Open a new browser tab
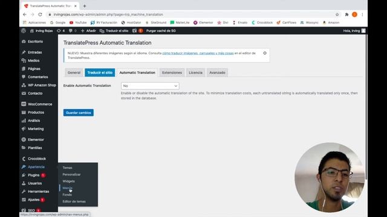Viewport: 387px width, 217px height. pos(85,6)
